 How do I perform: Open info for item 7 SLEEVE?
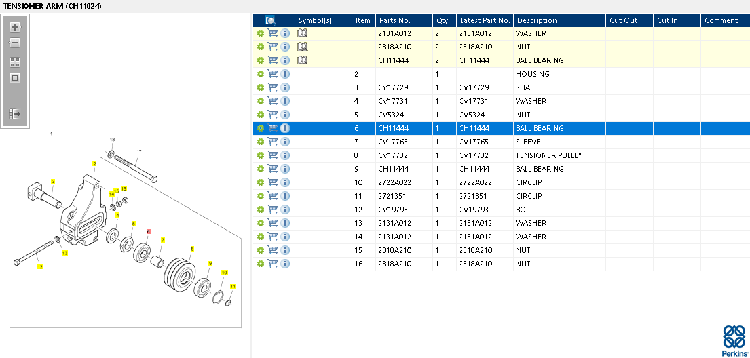coord(285,142)
